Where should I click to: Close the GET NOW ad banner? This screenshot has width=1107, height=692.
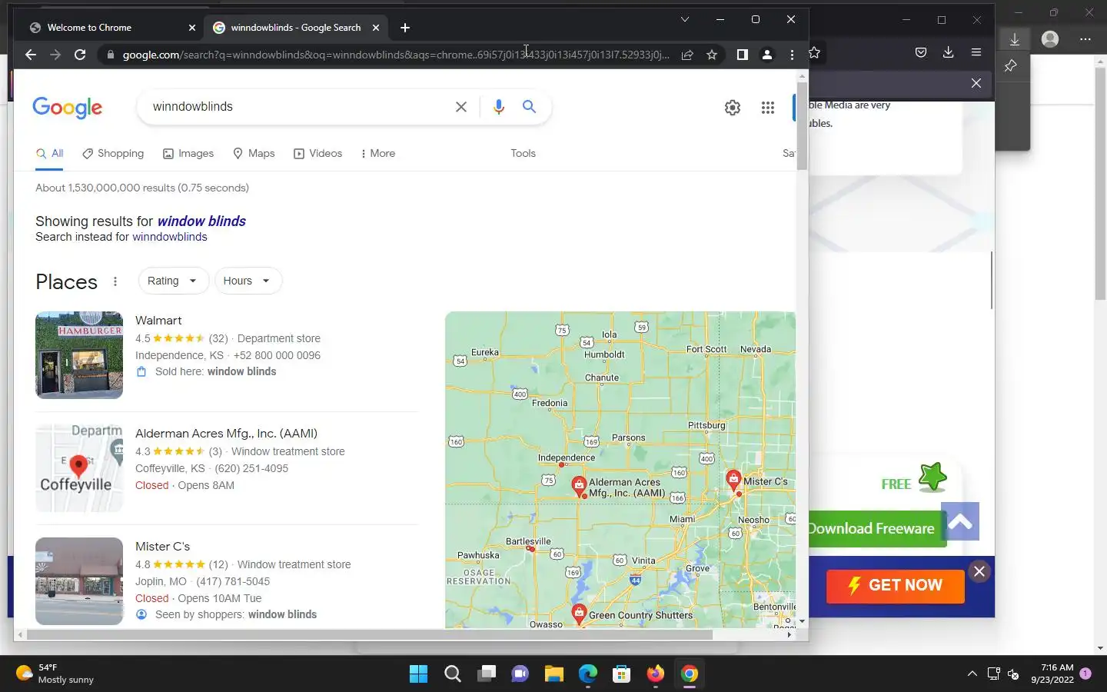979,571
